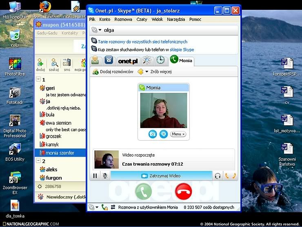Screen dimensions: 302x227
Task: Select PhotoFiltre desktop shortcut
Action: point(15,67)
